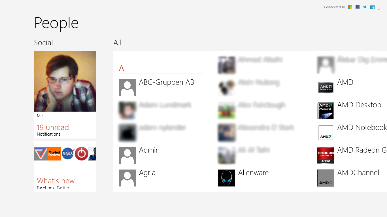
Task: Open the Facebook connected account icon
Action: point(358,7)
